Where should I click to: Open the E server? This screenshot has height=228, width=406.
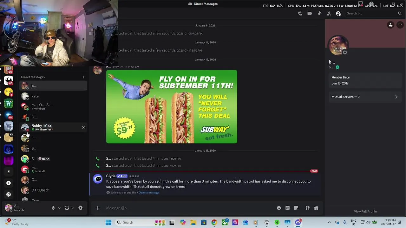9,172
